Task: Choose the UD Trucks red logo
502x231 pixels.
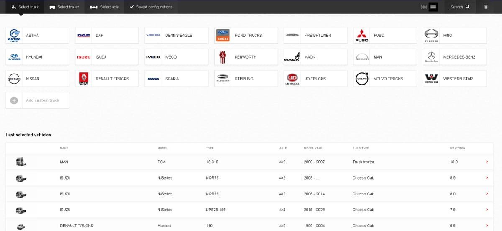Action: [x=292, y=79]
